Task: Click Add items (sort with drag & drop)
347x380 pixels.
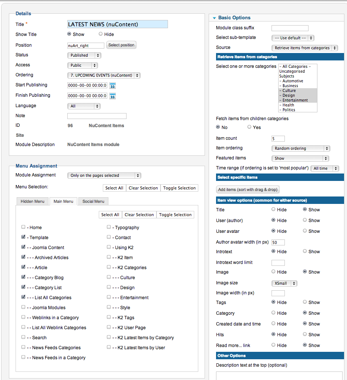Action: coord(248,189)
